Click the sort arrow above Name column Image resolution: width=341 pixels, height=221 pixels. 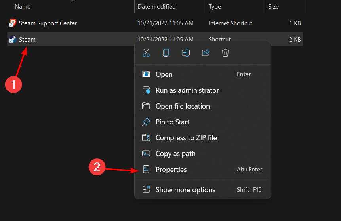[x=73, y=2]
